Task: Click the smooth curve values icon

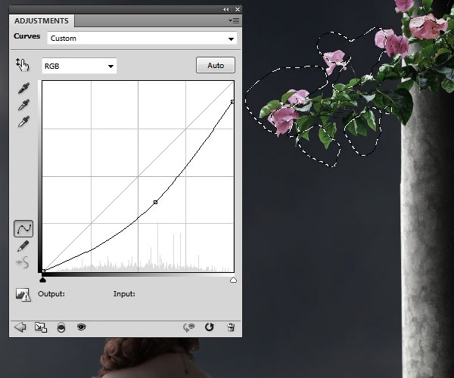Action: click(x=23, y=262)
